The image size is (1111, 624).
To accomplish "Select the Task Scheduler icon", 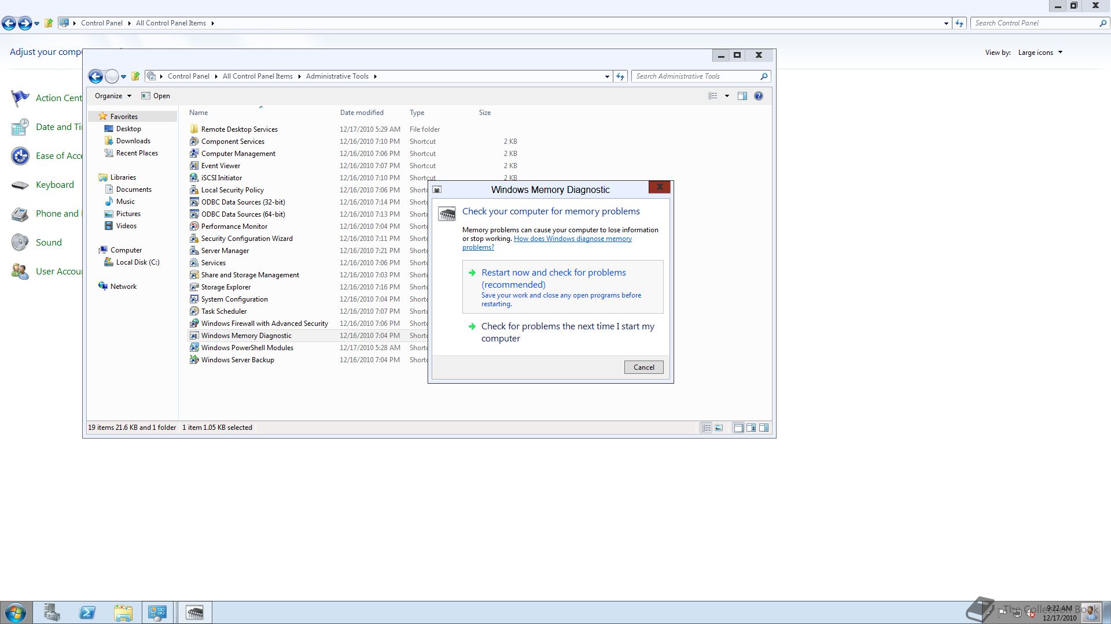I will [x=194, y=311].
